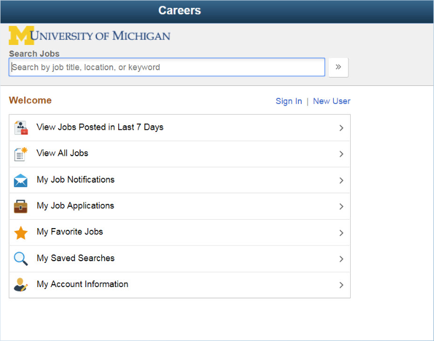This screenshot has width=434, height=341.
Task: Click the document icon for View All Jobs
Action: coord(21,154)
